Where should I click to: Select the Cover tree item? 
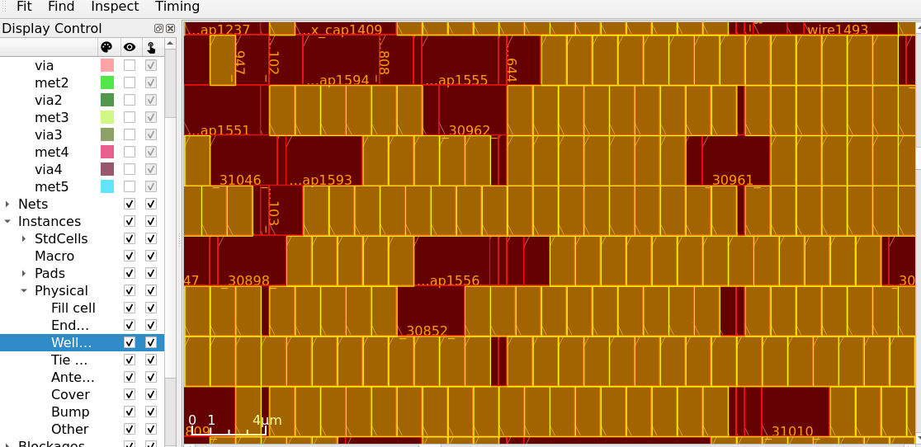[x=70, y=394]
